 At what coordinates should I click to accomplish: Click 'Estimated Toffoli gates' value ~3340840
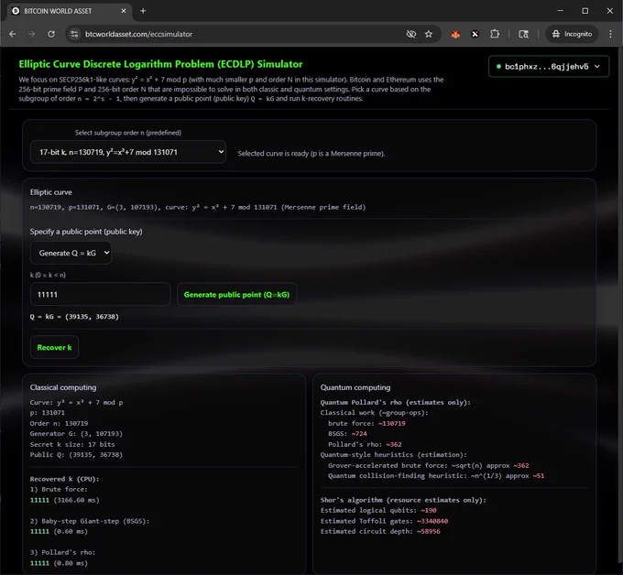432,521
